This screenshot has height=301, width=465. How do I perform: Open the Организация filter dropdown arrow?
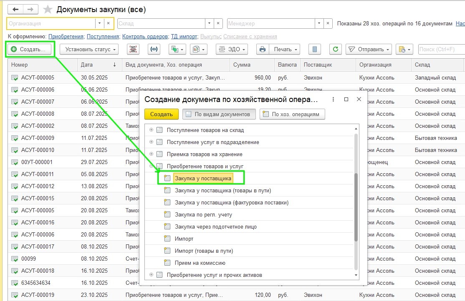tap(100, 23)
